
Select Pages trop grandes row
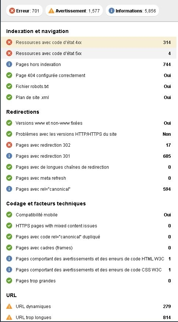coord(88,281)
